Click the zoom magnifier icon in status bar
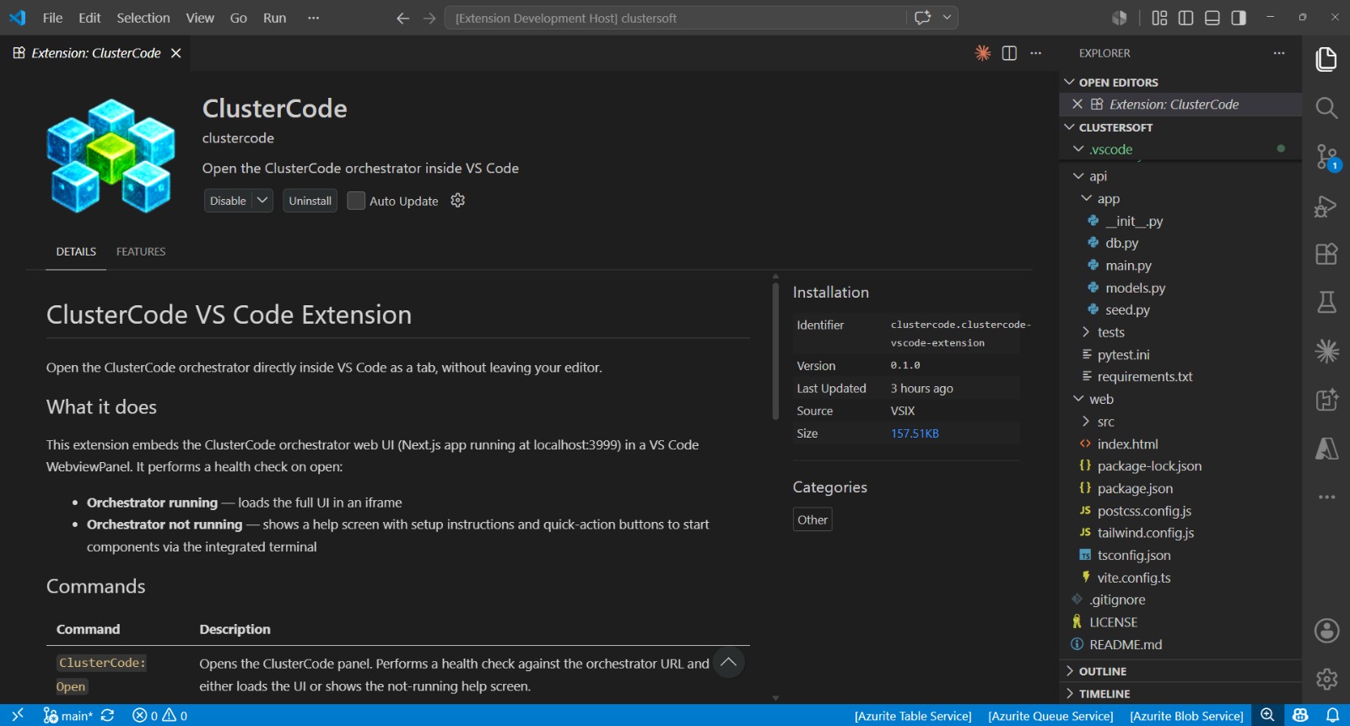 point(1267,715)
